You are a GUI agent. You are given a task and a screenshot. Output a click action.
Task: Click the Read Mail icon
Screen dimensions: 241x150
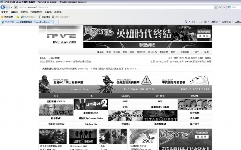(x=200, y=22)
